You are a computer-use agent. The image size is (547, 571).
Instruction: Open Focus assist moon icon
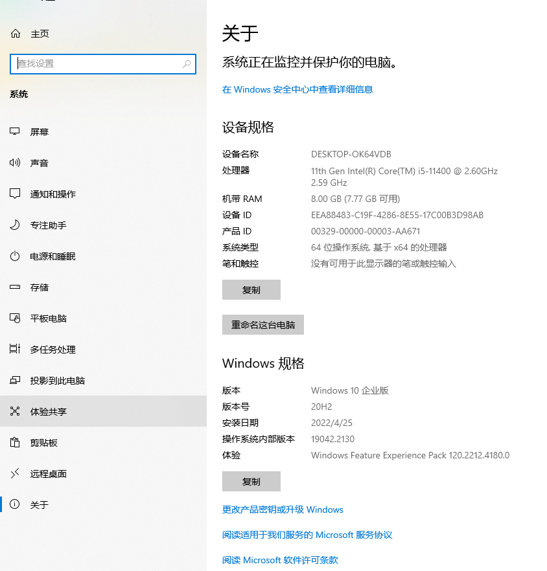pos(16,225)
